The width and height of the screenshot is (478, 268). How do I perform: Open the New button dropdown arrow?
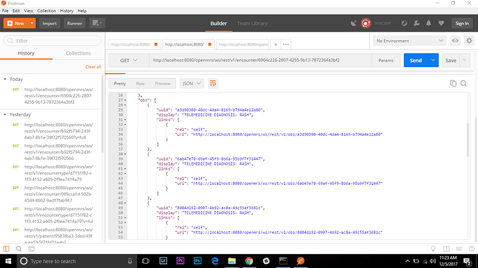[32, 23]
